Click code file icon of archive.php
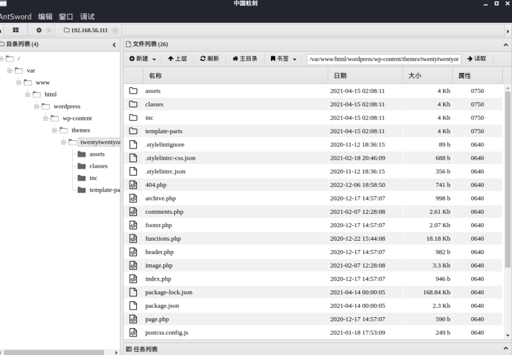Image resolution: width=512 pixels, height=355 pixels. pos(133,198)
